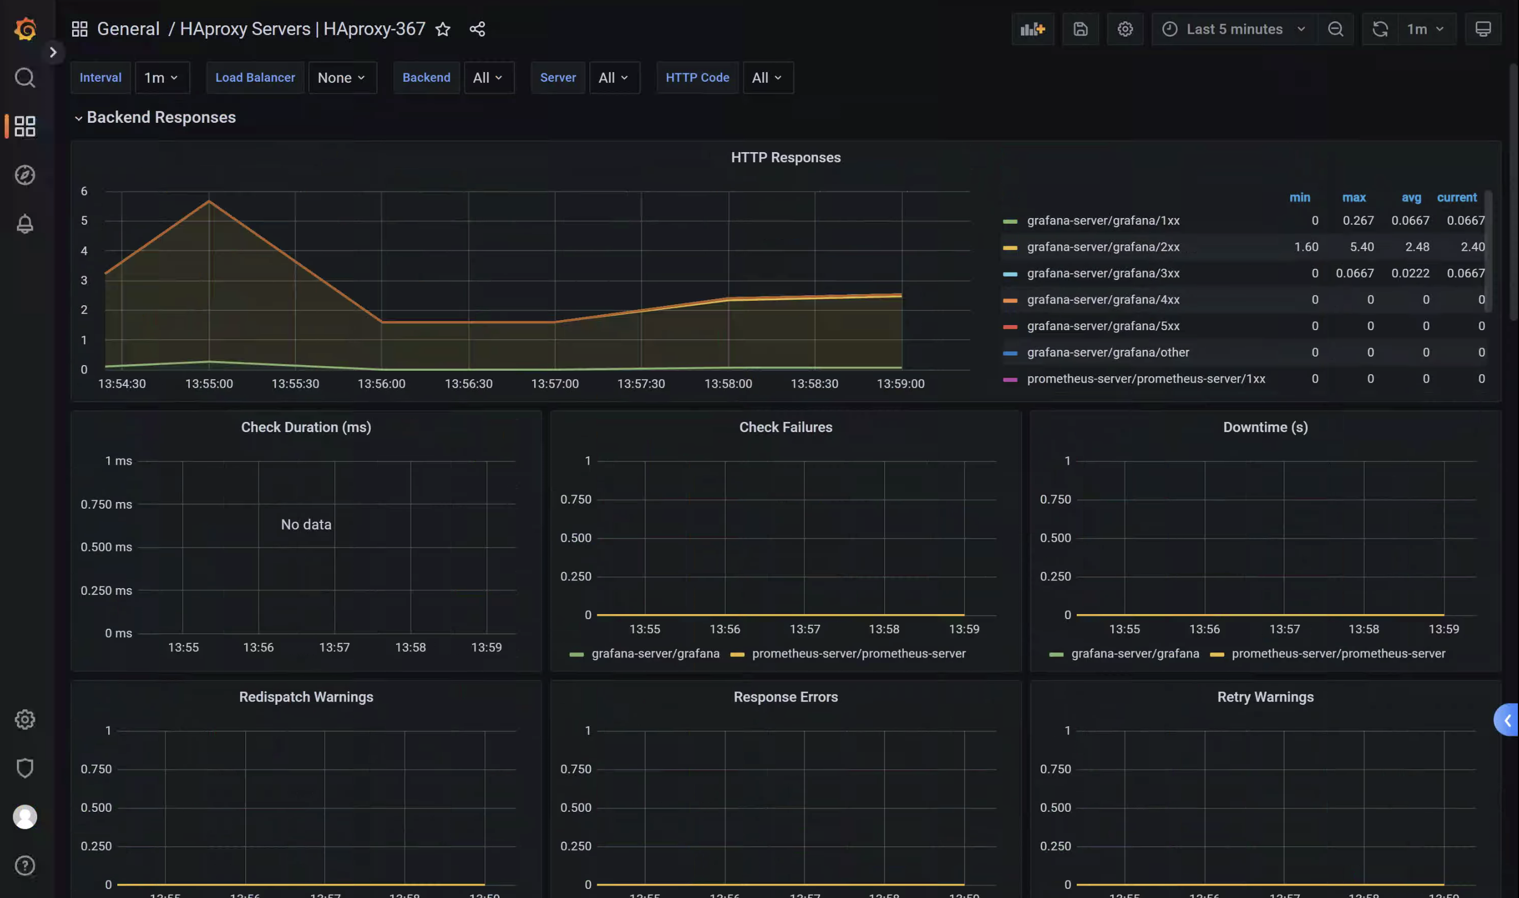Open the Downtime (s) panel title menu
1519x898 pixels.
[x=1265, y=427]
